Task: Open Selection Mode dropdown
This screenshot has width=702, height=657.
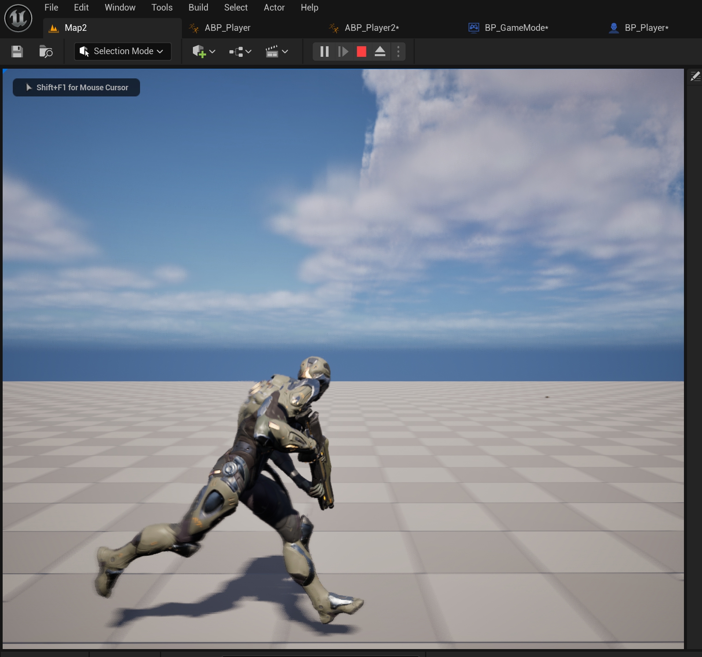Action: click(122, 51)
